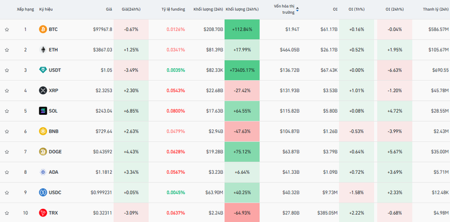Click the Tỷ lệ funding column header

173,9
